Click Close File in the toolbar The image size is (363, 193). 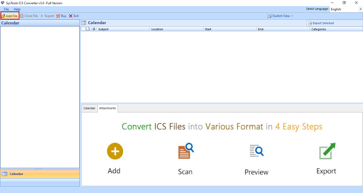[29, 16]
